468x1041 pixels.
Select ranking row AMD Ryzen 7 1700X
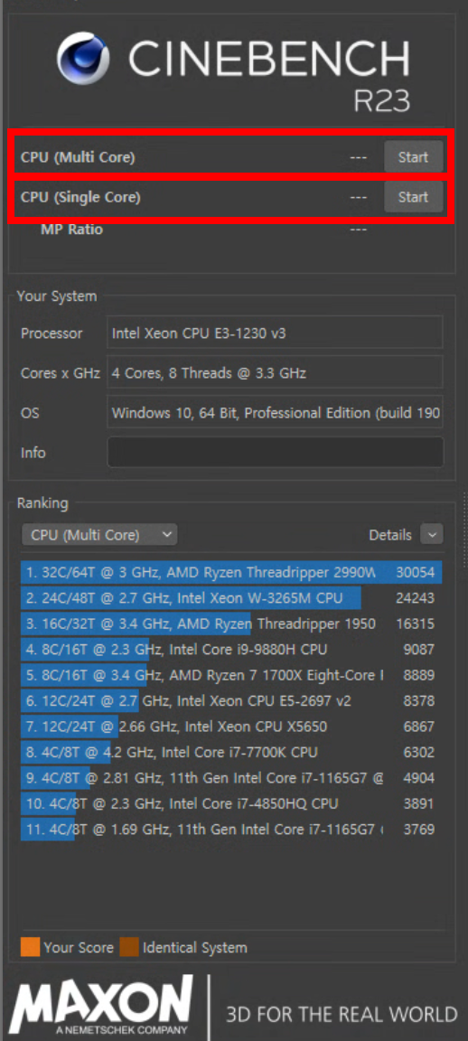tap(231, 675)
